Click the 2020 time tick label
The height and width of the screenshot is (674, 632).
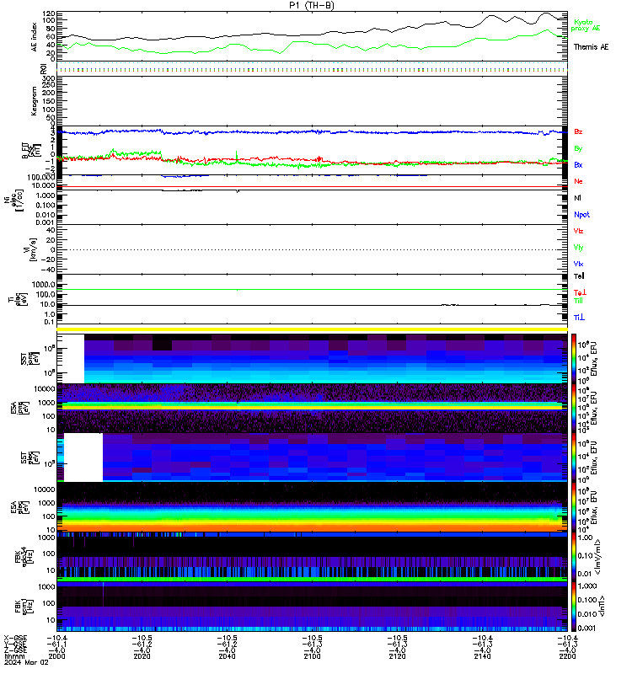(142, 656)
